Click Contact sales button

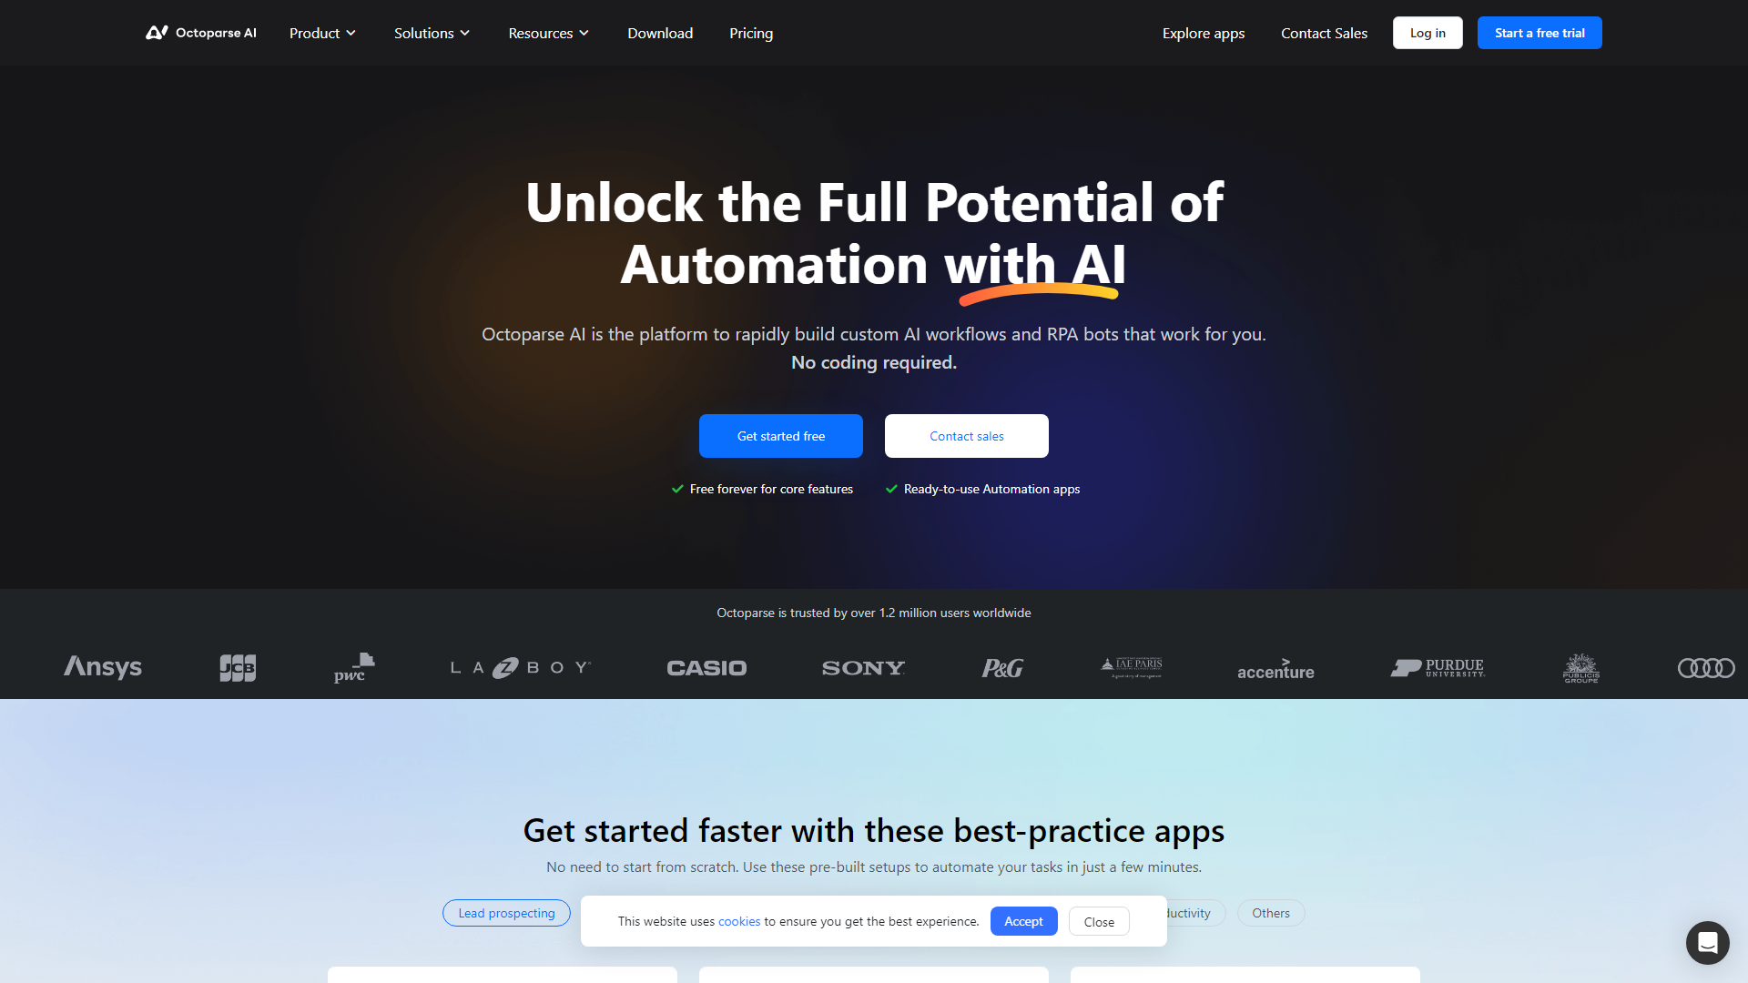coord(967,436)
